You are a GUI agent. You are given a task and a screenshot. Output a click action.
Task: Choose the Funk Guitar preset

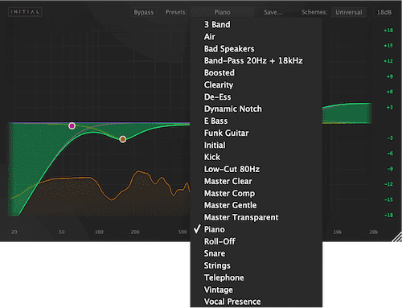click(256, 133)
